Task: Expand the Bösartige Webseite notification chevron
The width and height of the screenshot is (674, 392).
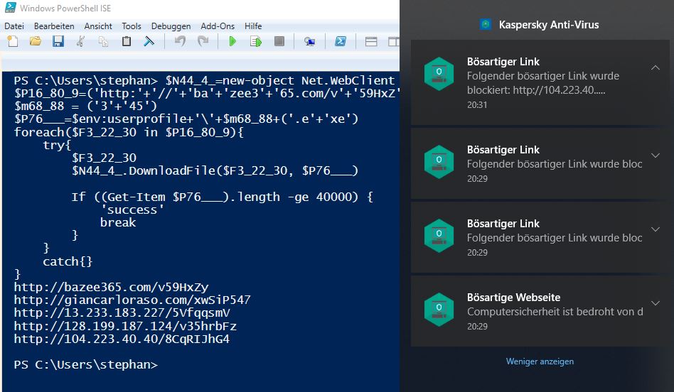Action: (655, 303)
